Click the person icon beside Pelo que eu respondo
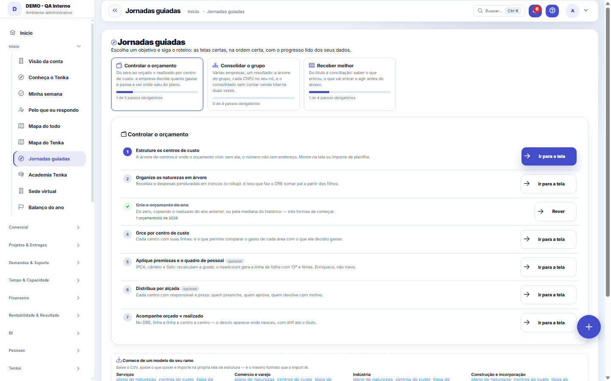This screenshot has width=611, height=381. pos(21,110)
